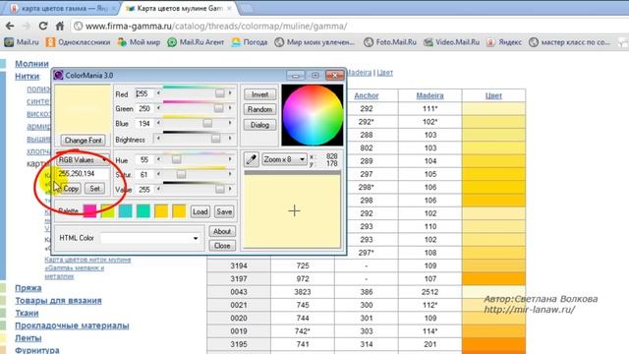Select teal-green palette swatch
Viewport: 629px width, 354px height.
tap(143, 211)
